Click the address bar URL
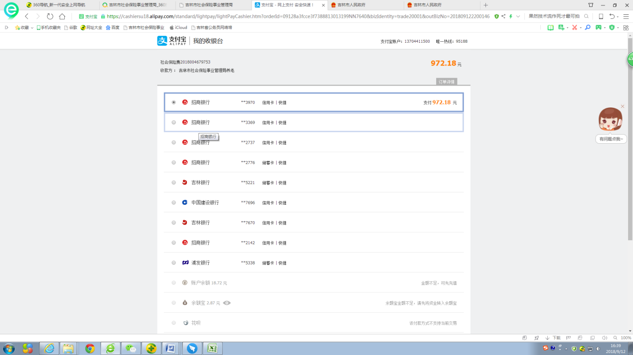633x355 pixels. point(298,16)
